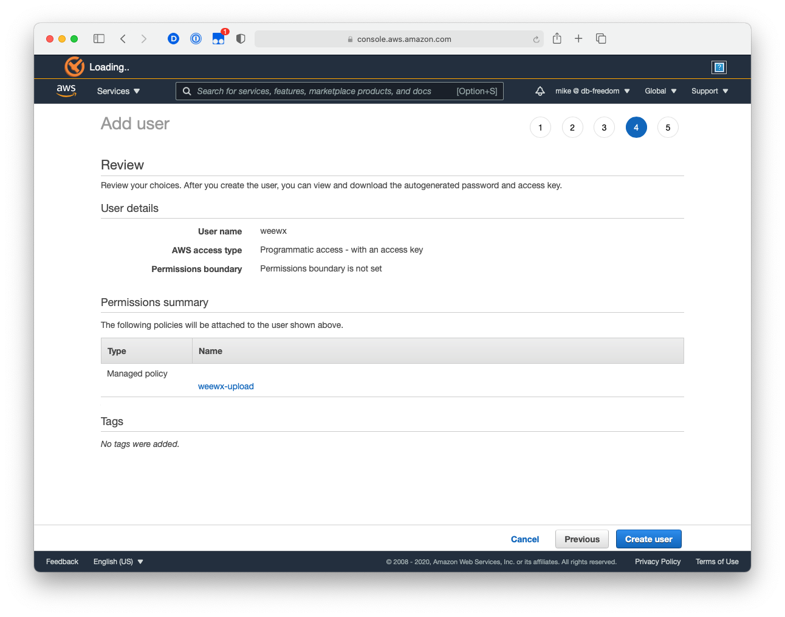This screenshot has width=785, height=617.
Task: Cancel adding the user
Action: click(x=525, y=539)
